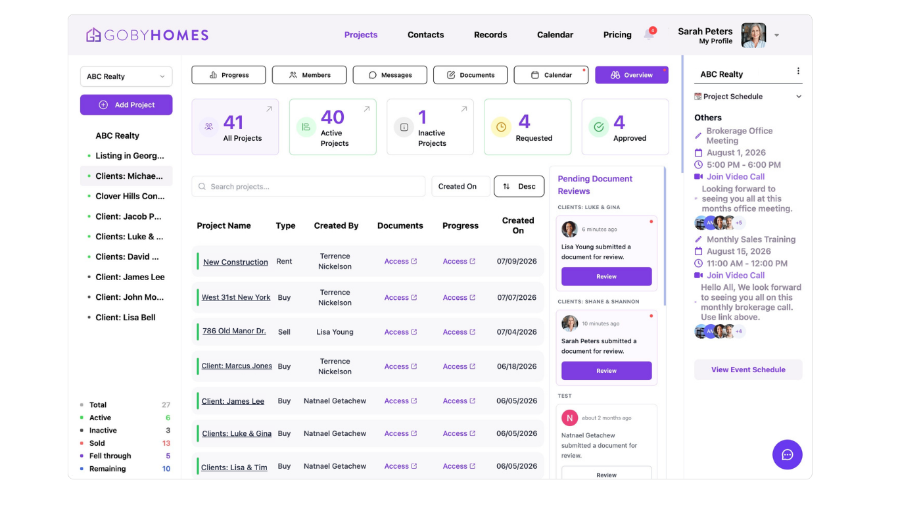Screen dimensions: 898x505
Task: Toggle sort order Desc button
Action: tap(519, 187)
